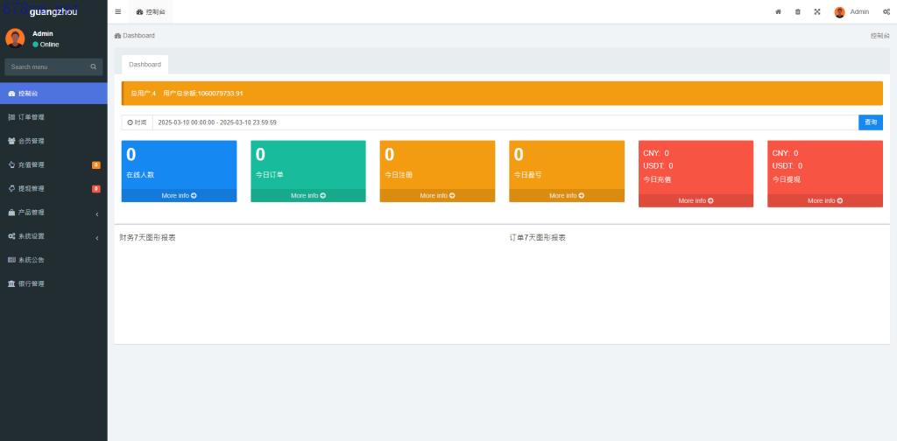Click the date range input field
The image size is (897, 441).
pos(504,122)
